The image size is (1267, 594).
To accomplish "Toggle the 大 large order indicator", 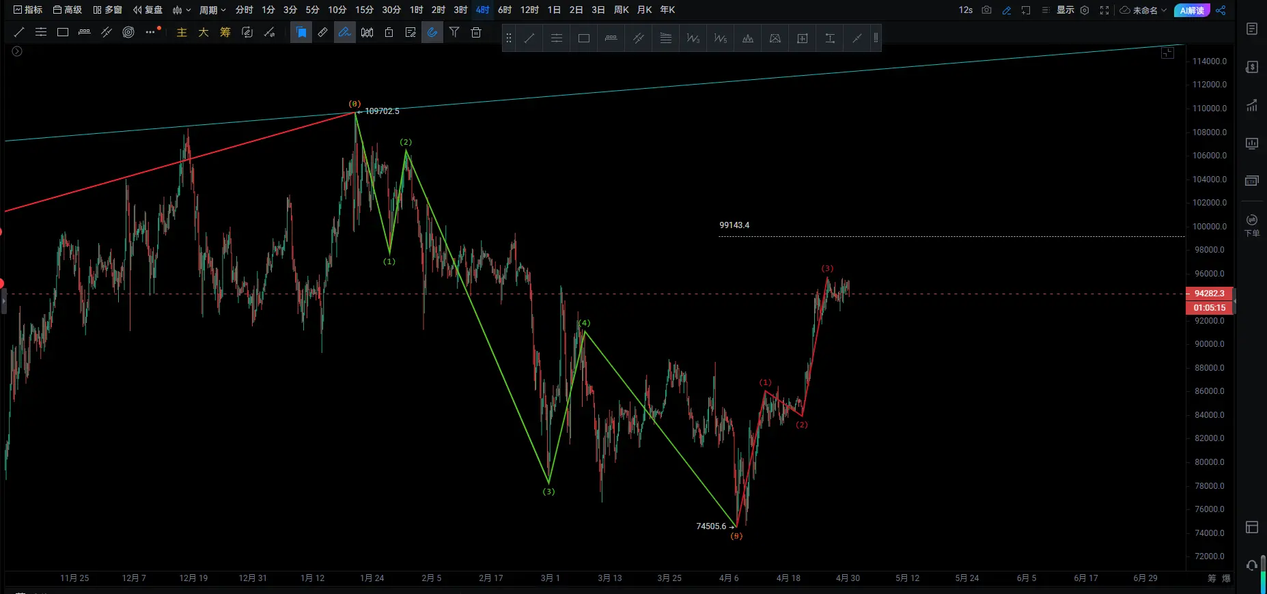I will tap(204, 32).
